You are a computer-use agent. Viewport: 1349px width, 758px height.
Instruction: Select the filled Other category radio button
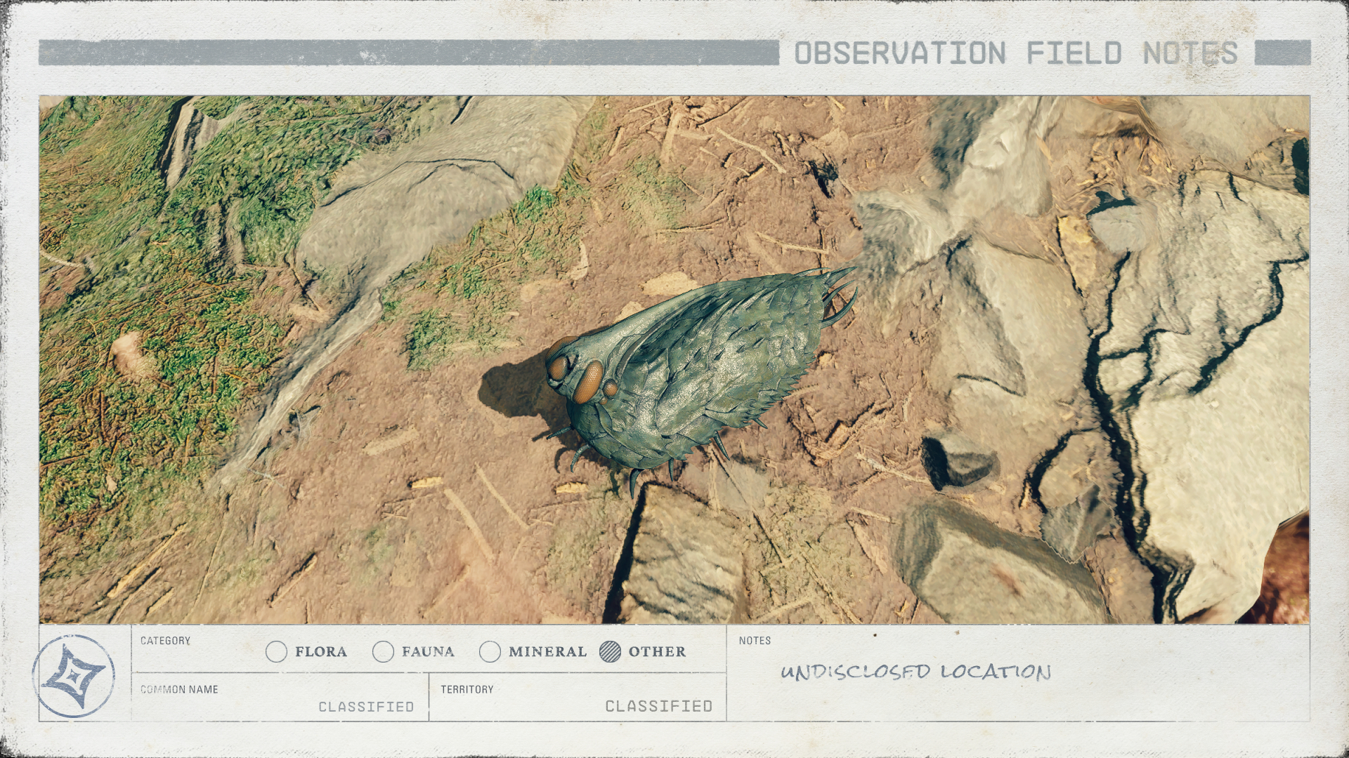[610, 652]
